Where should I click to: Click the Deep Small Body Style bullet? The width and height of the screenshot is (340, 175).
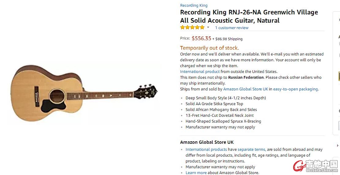[x=225, y=98]
